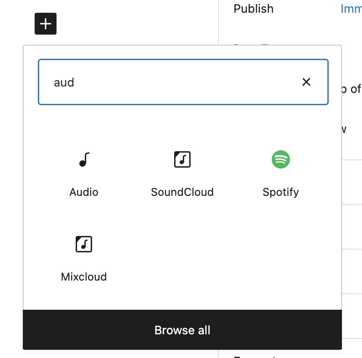The image size is (362, 358).
Task: Choose the SoundCloud embed block icon
Action: (x=182, y=159)
